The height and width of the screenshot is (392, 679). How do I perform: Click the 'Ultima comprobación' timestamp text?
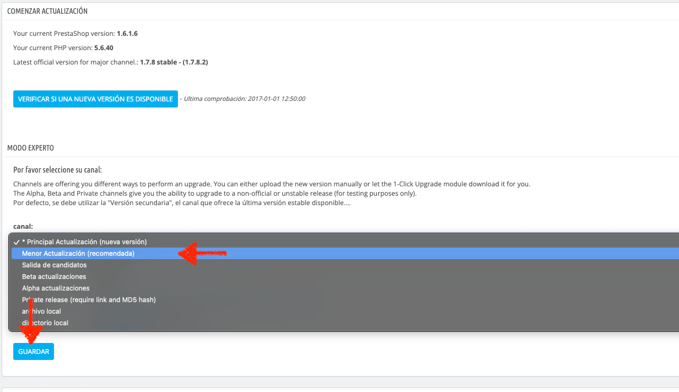tap(244, 99)
